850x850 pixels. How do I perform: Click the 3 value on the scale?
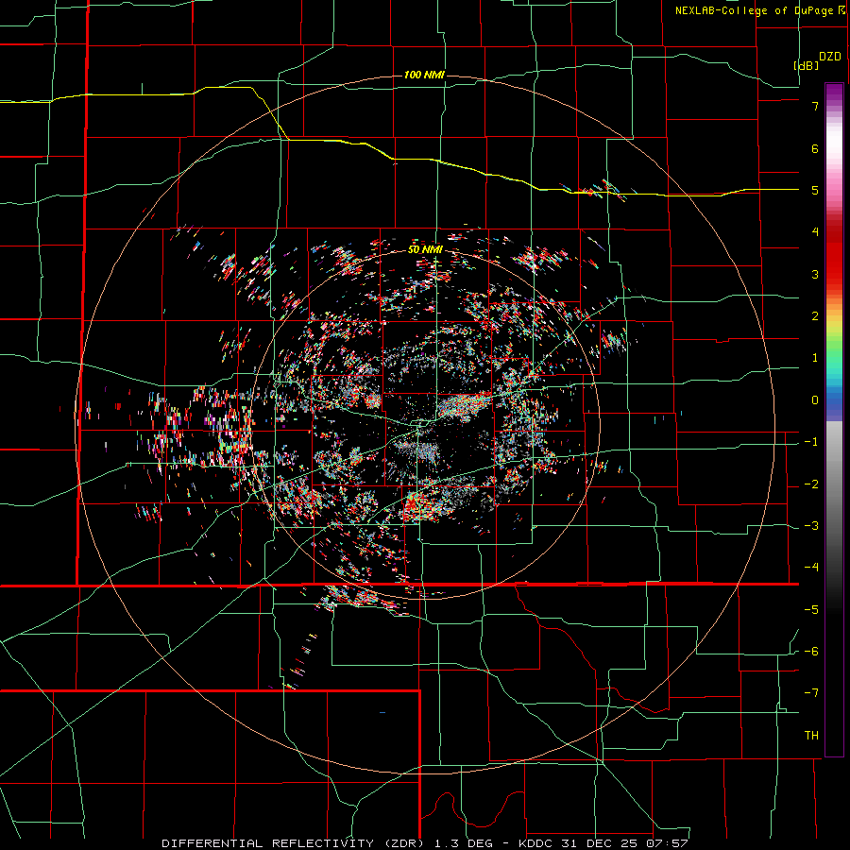tap(815, 274)
